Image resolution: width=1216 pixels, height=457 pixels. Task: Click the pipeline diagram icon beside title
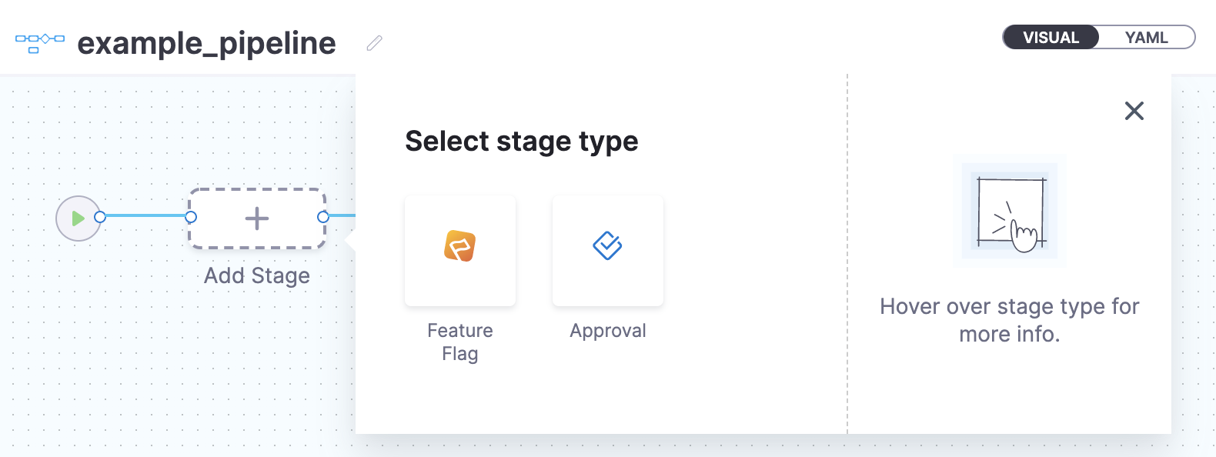click(40, 43)
